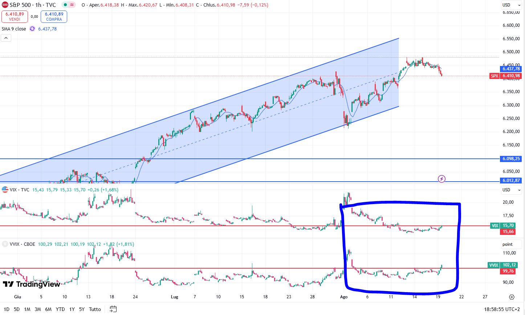Click the 6.600,00 price axis level
The width and height of the screenshot is (525, 315).
point(511,25)
